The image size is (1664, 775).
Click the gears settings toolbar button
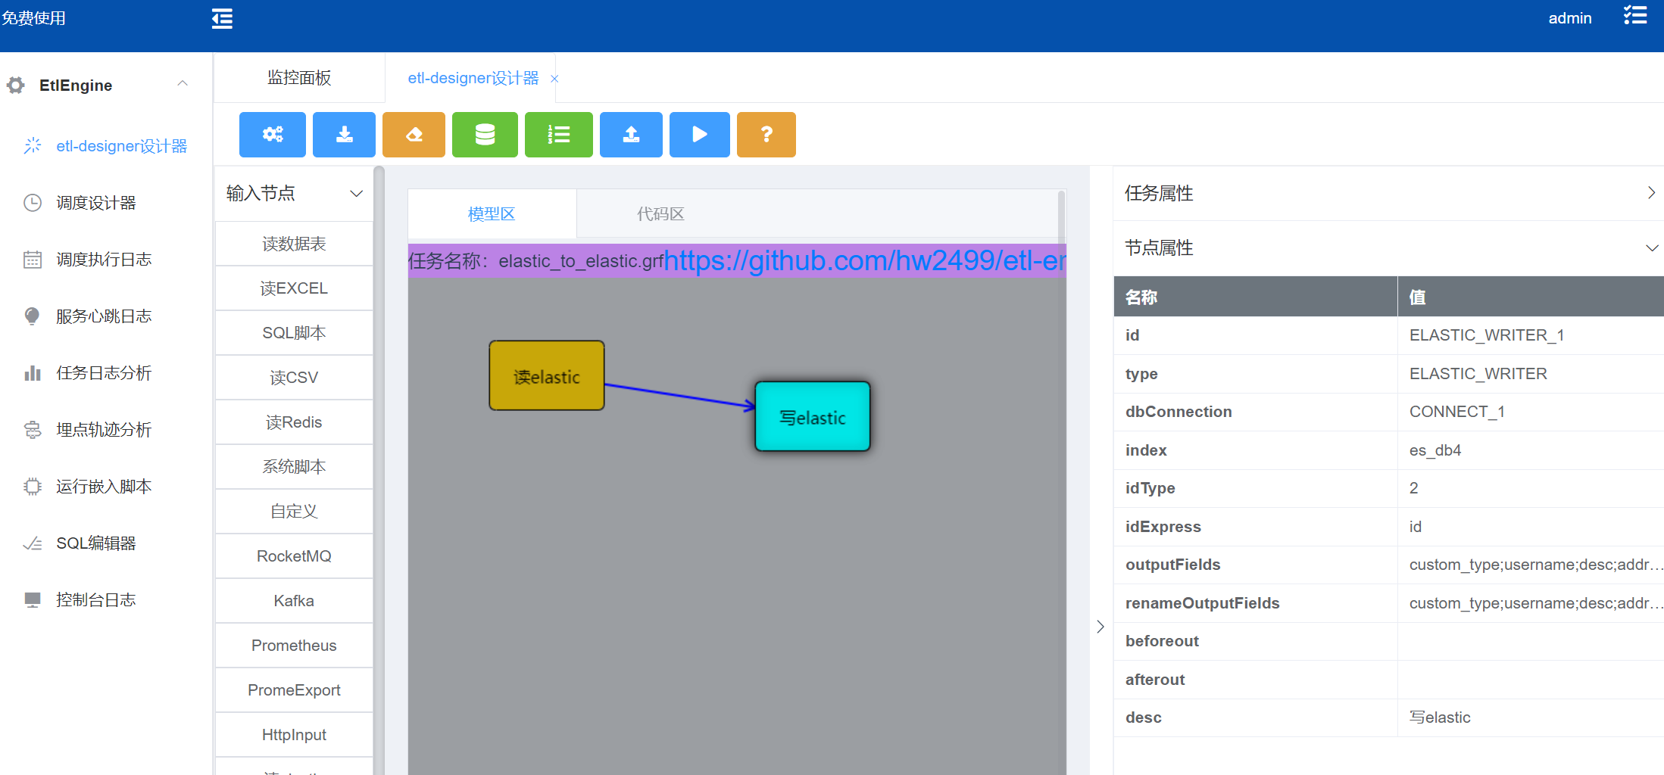pyautogui.click(x=273, y=135)
